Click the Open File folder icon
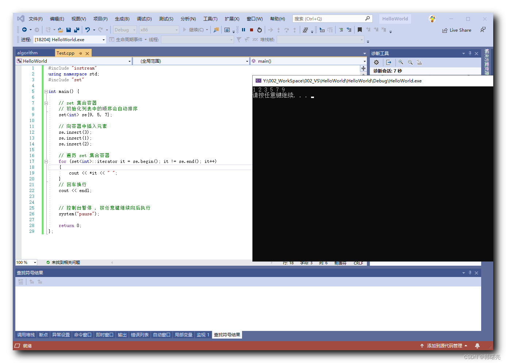The height and width of the screenshot is (363, 506). click(x=60, y=30)
